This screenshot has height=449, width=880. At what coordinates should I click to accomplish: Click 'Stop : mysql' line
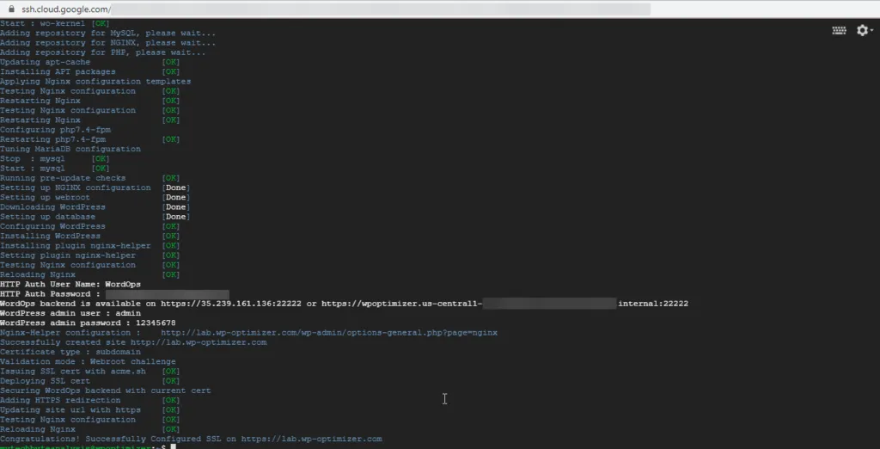[55, 159]
